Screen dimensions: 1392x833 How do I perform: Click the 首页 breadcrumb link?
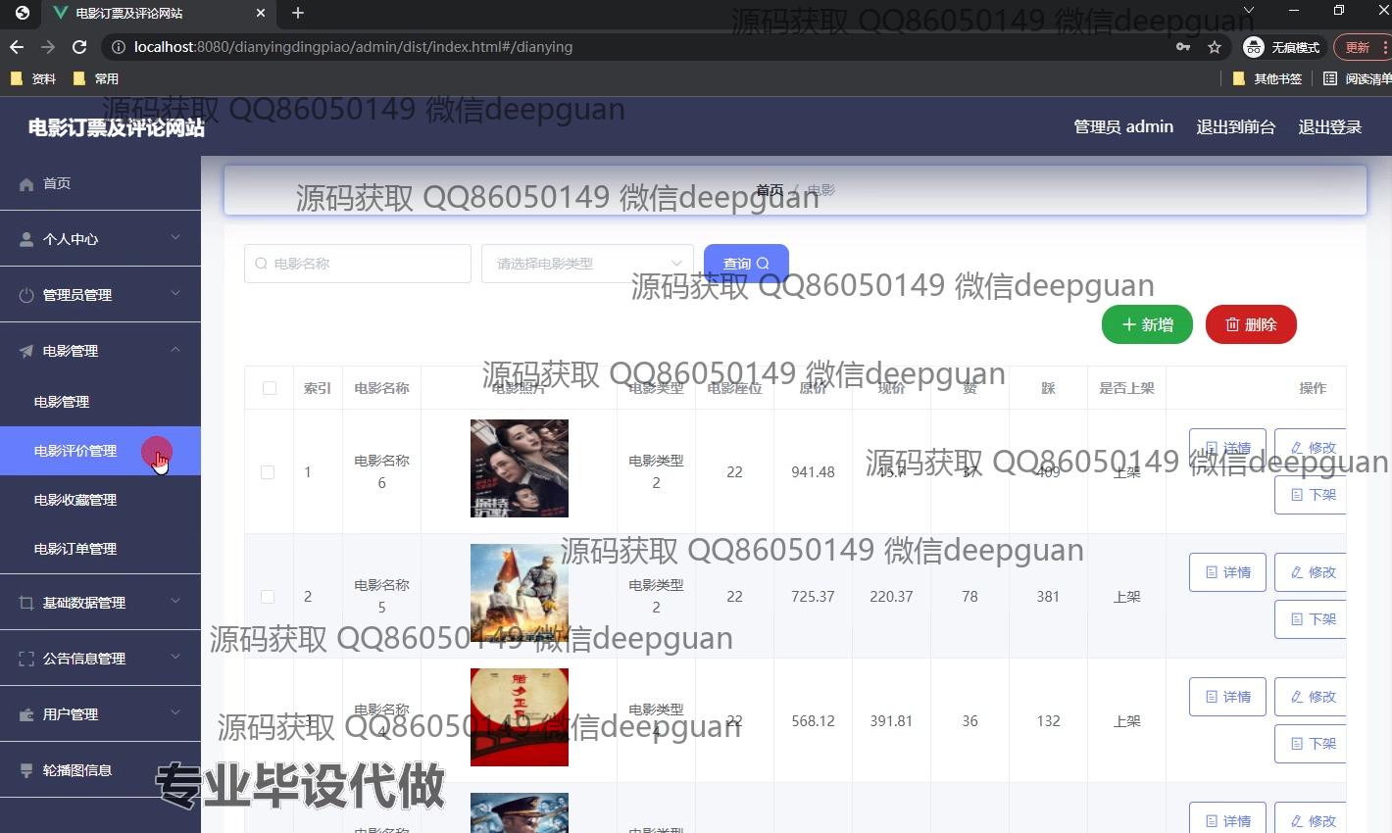click(770, 190)
